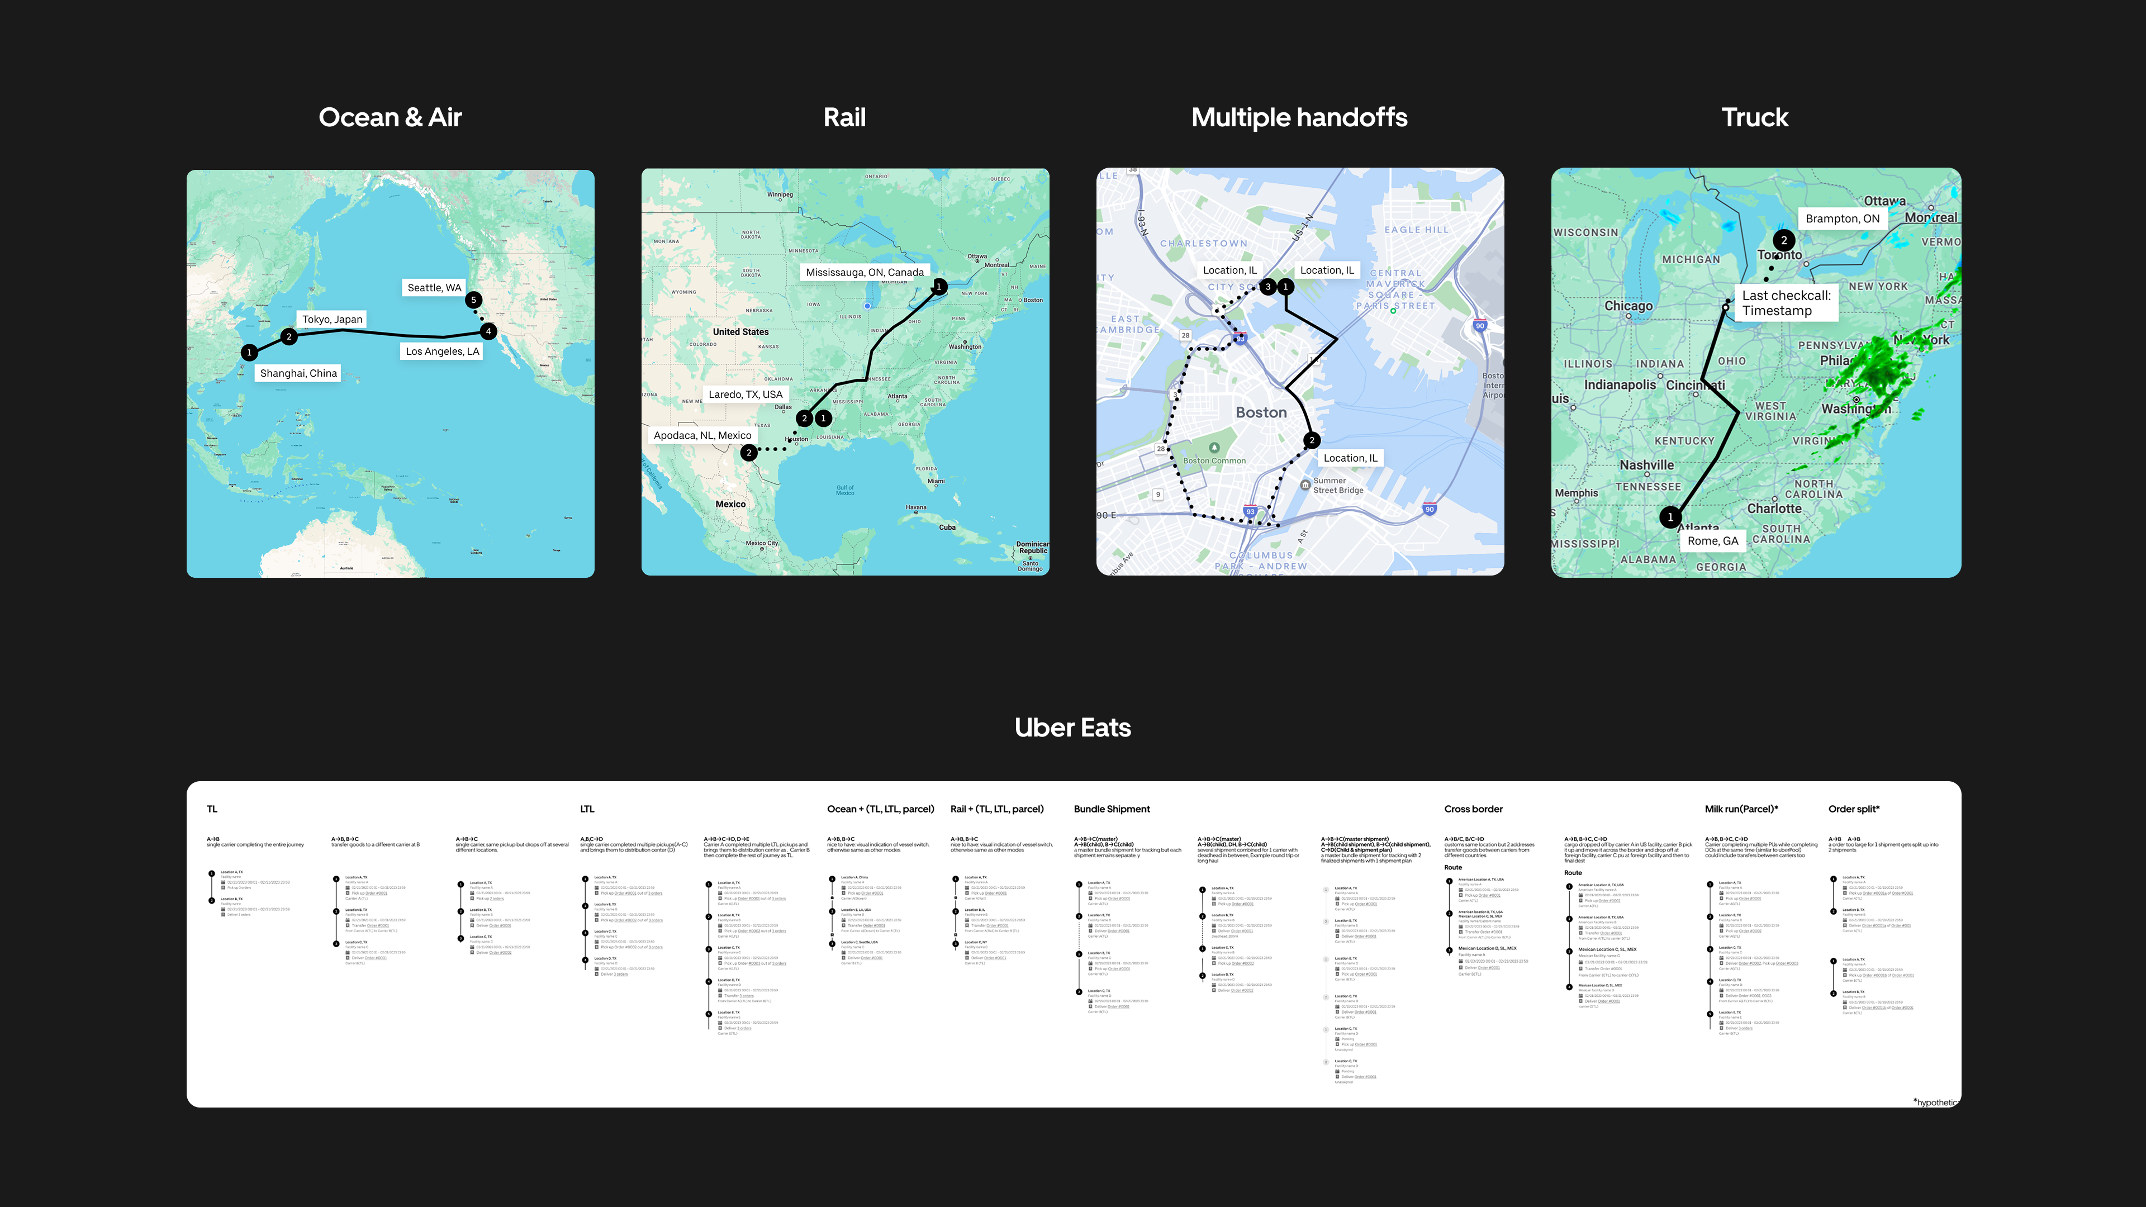Click the blue location dot on Rail map

(x=867, y=306)
